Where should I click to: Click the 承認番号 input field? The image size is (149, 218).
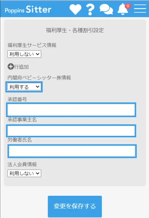coord(71,110)
